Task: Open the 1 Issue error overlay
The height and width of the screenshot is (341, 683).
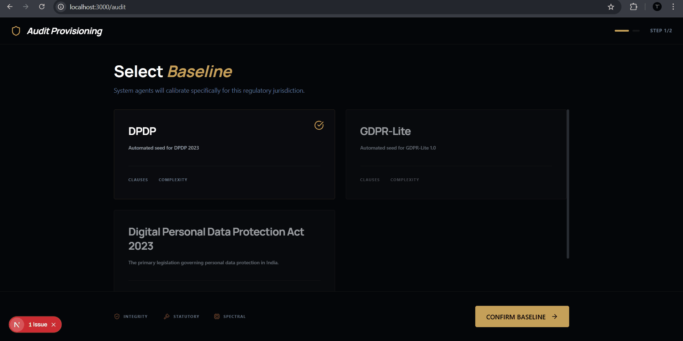Action: tap(38, 325)
